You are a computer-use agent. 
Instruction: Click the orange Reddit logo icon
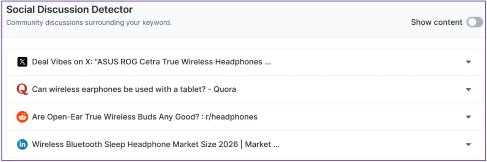[22, 117]
